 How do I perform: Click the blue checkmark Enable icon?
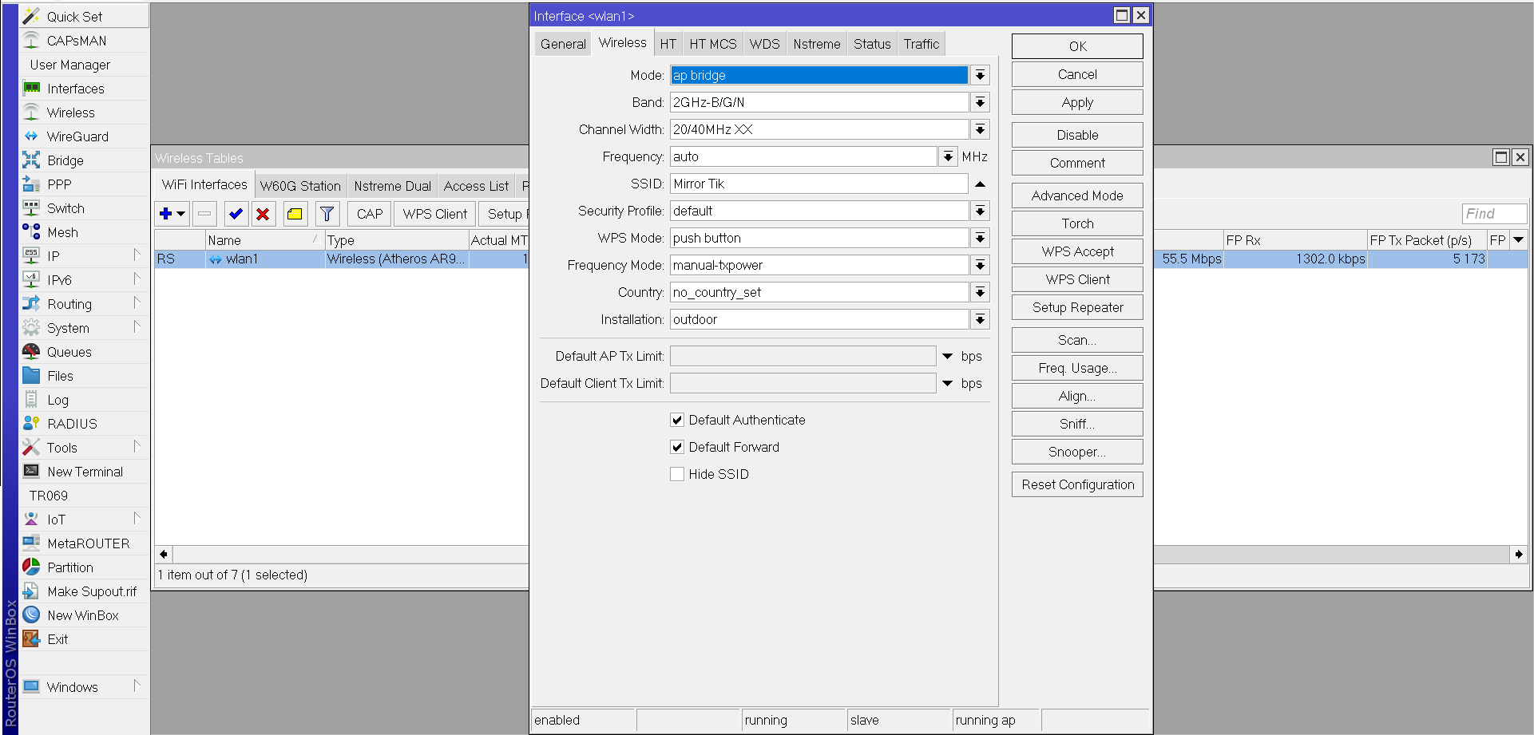click(x=236, y=214)
